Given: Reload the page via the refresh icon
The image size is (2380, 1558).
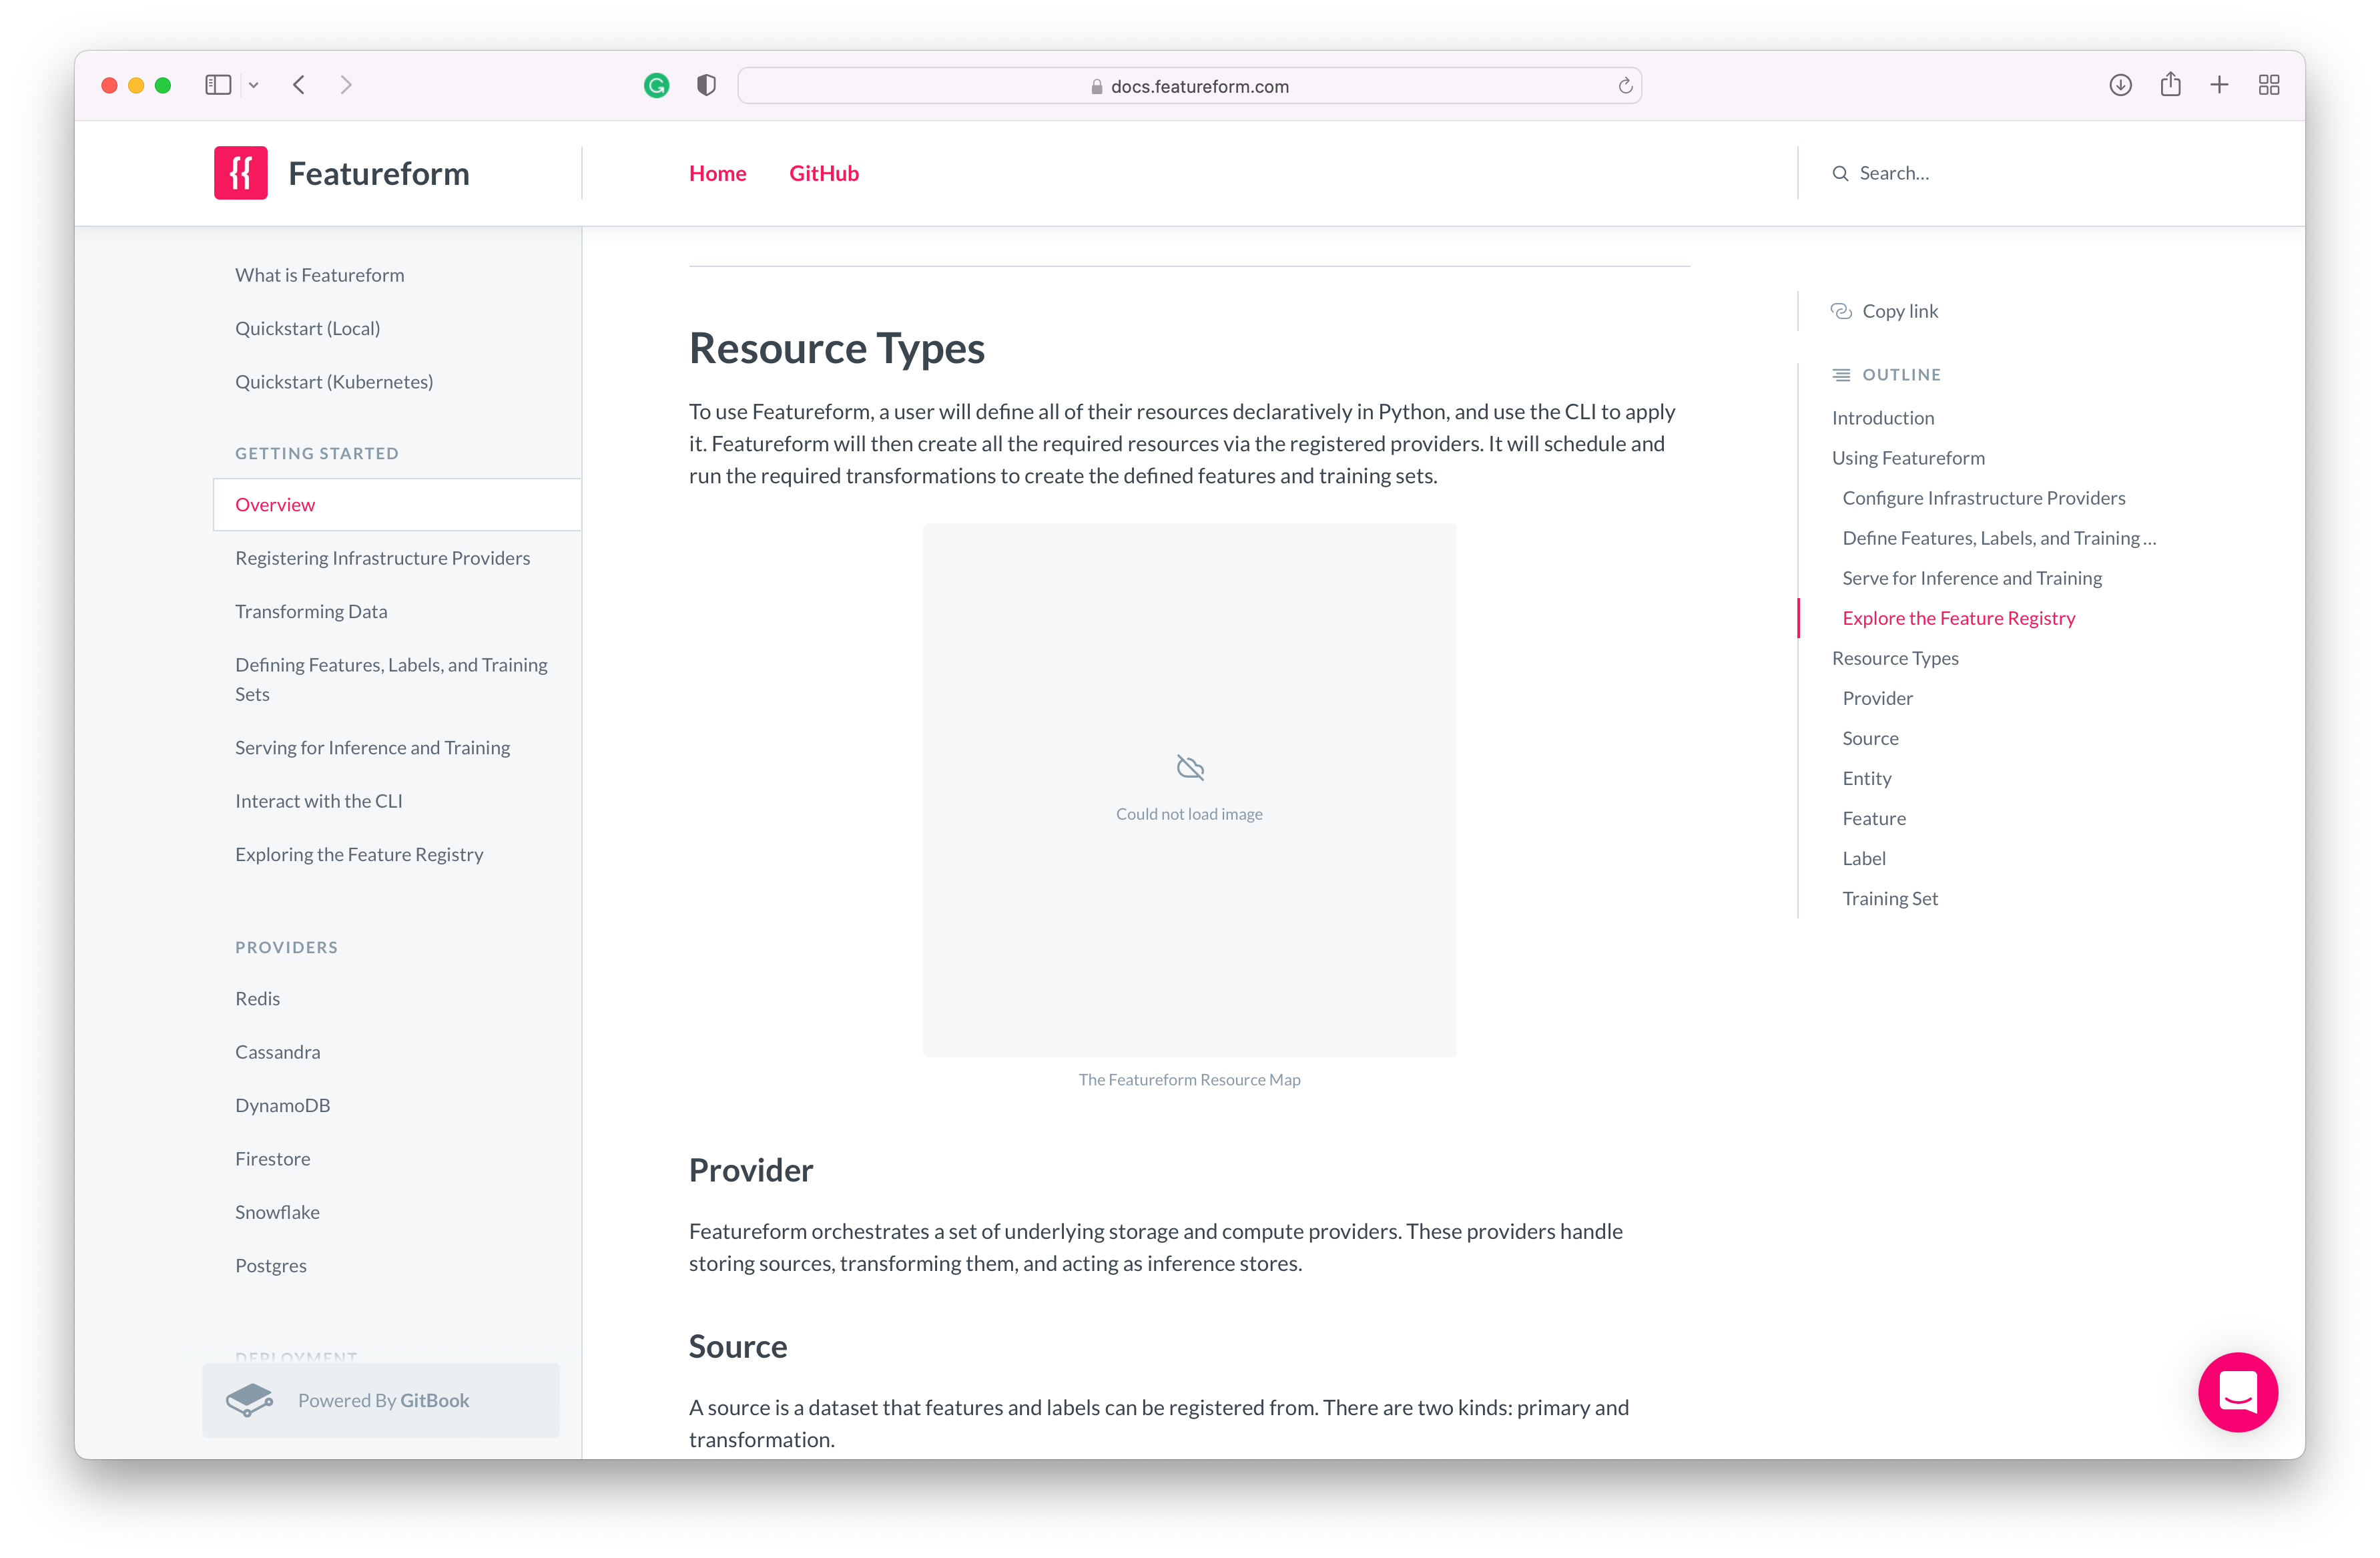Looking at the screenshot, I should tap(1625, 85).
